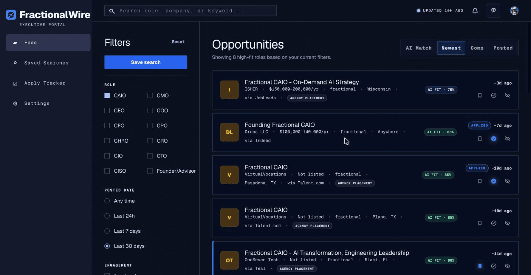The image size is (531, 275).
Task: Go to the Feed section
Action: pos(48,42)
